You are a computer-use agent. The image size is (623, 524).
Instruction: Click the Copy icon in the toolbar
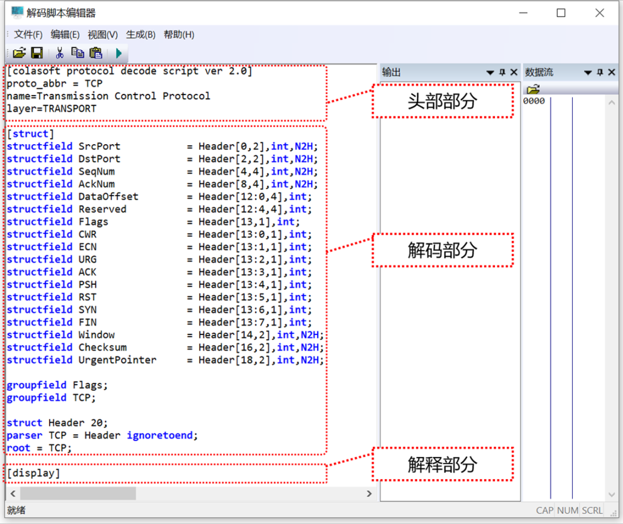pos(77,53)
